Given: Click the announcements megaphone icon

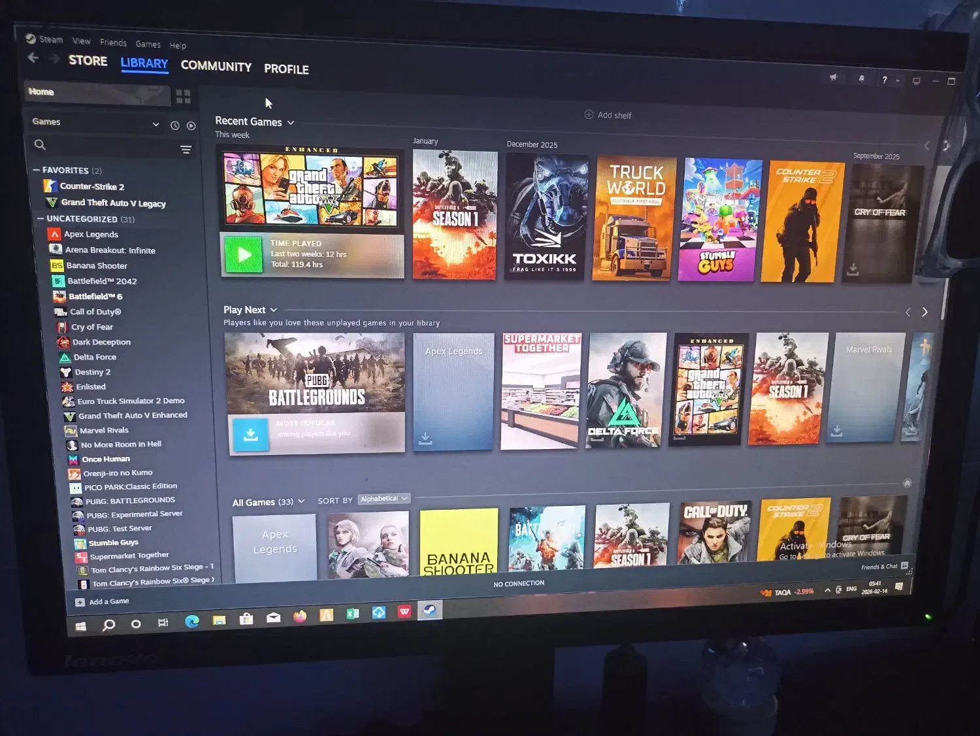Looking at the screenshot, I should click(834, 77).
